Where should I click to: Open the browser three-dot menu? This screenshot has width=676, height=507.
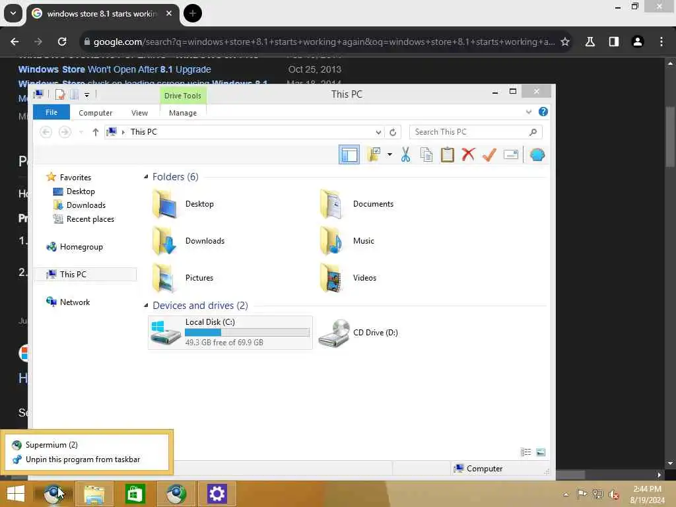(661, 42)
